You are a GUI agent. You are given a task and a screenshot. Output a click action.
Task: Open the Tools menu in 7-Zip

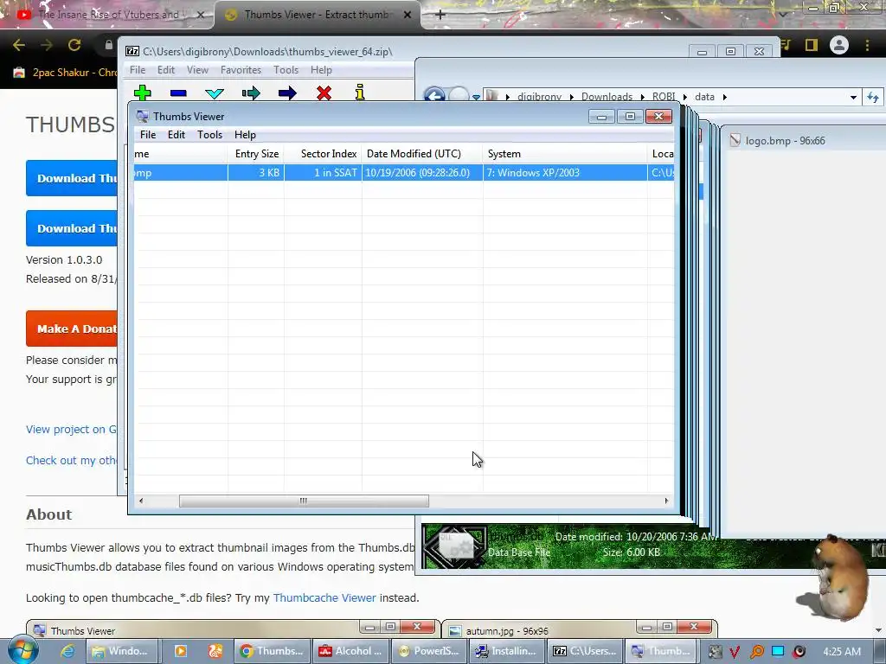(x=286, y=70)
